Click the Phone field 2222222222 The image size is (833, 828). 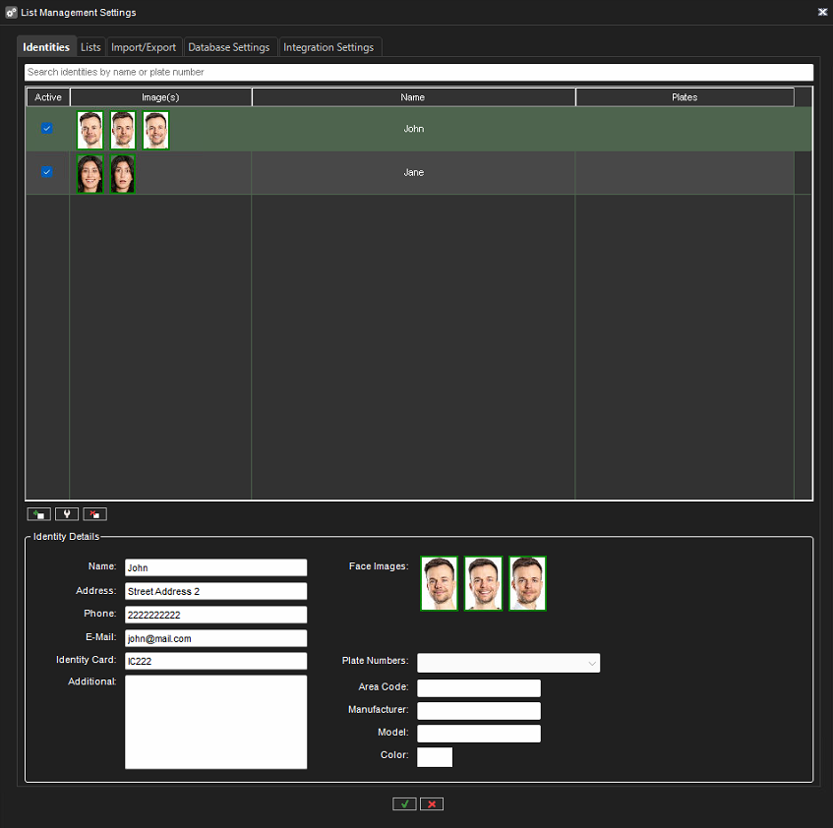(215, 615)
